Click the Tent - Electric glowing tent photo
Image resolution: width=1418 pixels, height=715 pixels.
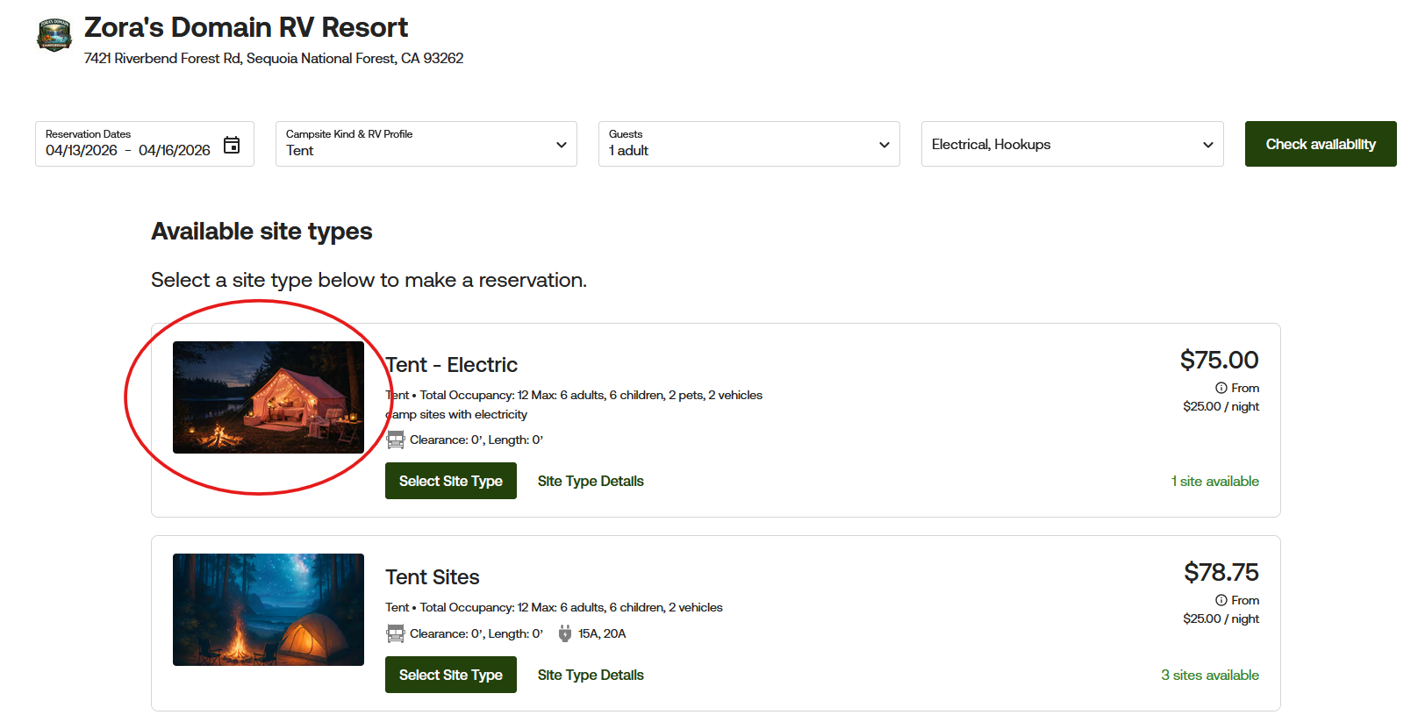269,397
